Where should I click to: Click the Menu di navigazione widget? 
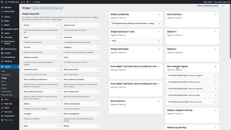point(81,114)
